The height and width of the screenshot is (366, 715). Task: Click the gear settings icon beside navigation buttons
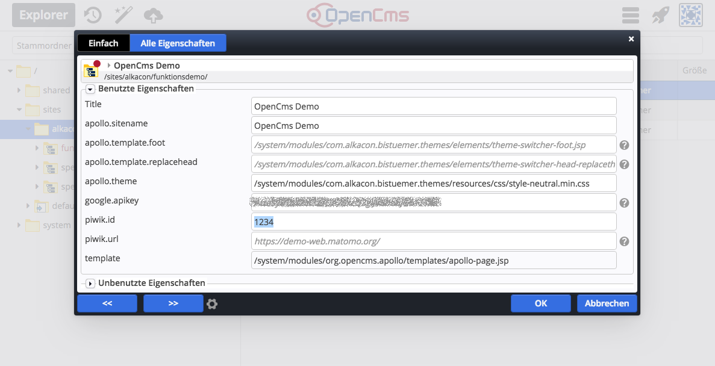tap(212, 304)
